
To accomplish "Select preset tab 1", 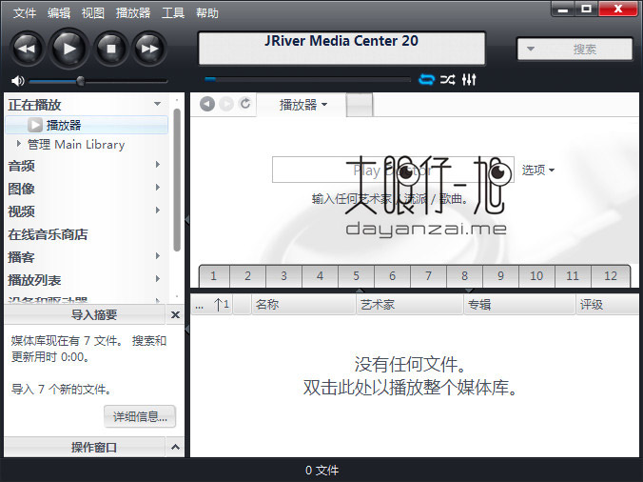I will [x=214, y=276].
